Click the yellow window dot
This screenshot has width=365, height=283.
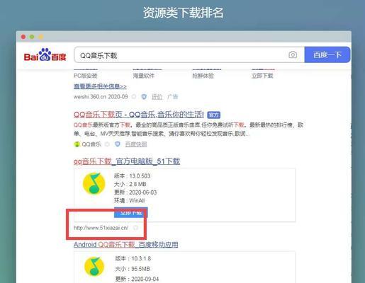41,37
